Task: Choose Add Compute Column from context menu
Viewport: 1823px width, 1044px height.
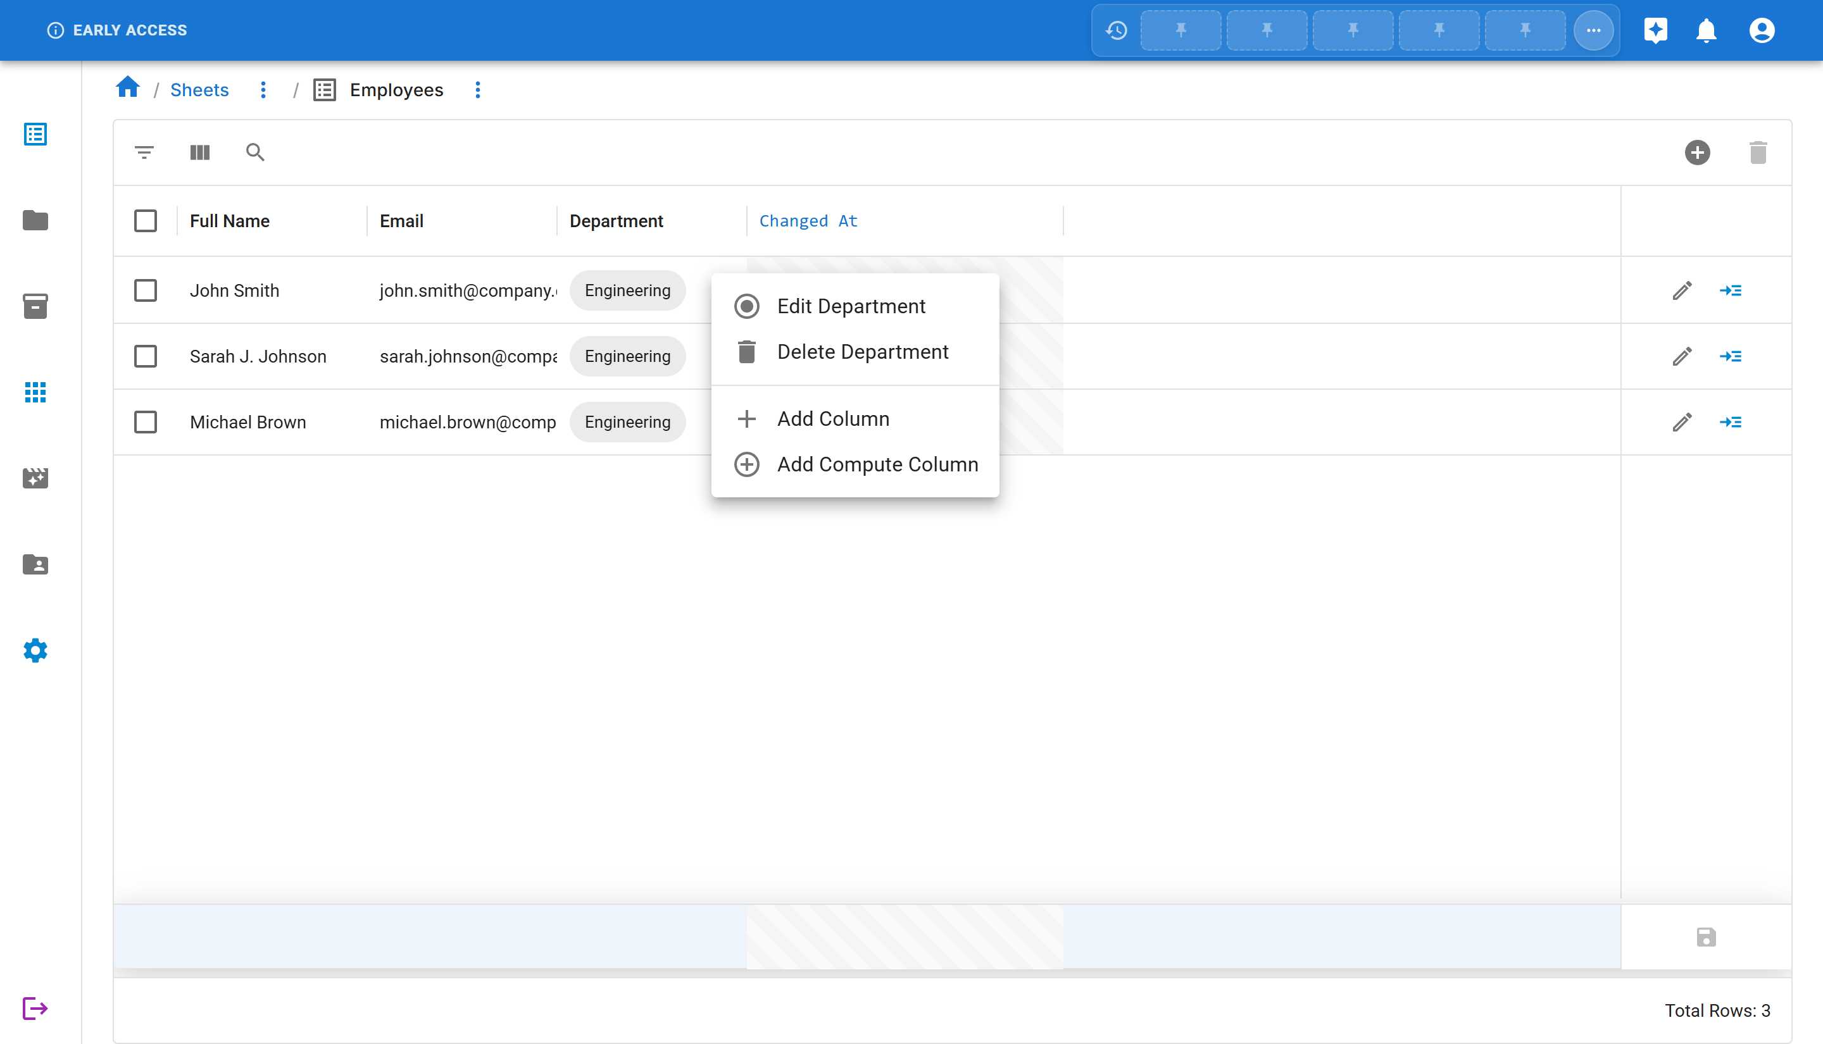Action: click(877, 464)
